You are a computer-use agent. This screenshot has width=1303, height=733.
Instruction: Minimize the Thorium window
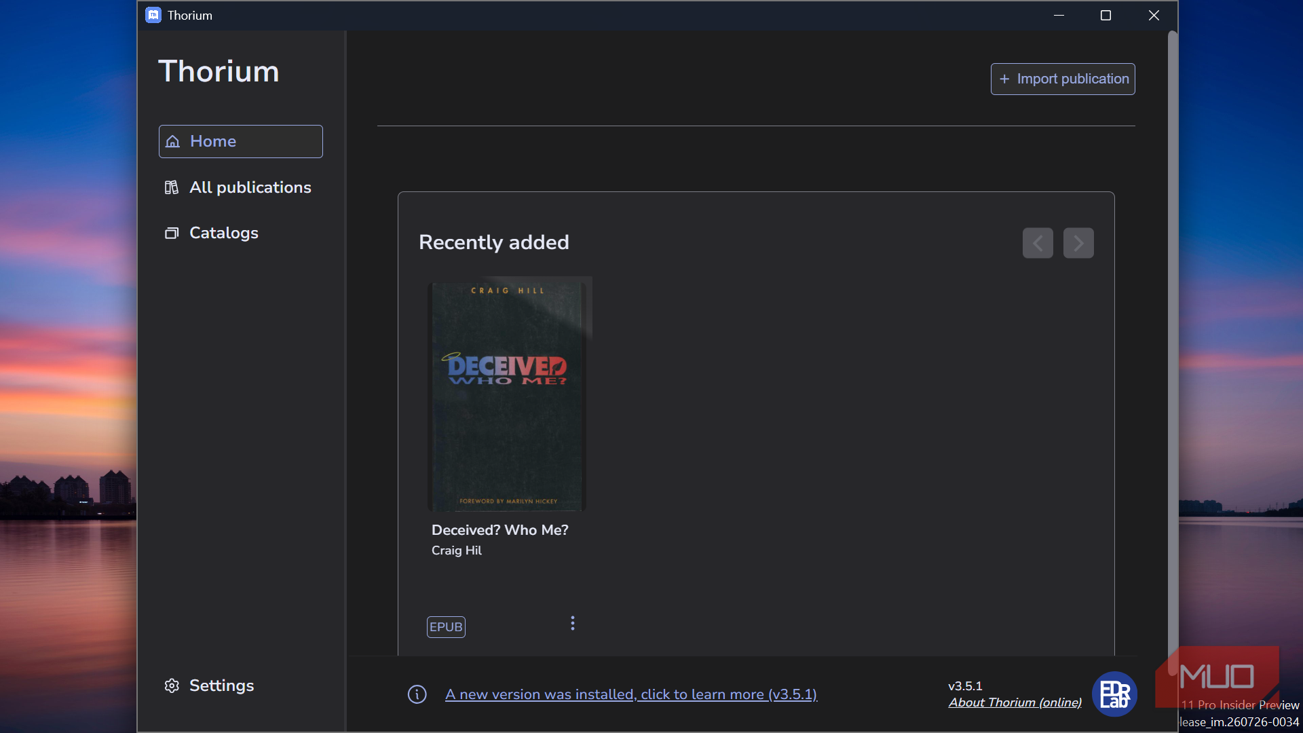coord(1059,15)
